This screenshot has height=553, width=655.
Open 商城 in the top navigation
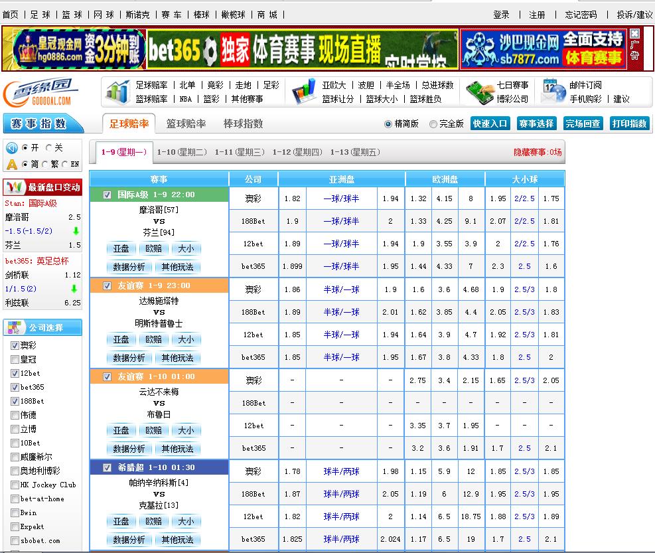(267, 15)
